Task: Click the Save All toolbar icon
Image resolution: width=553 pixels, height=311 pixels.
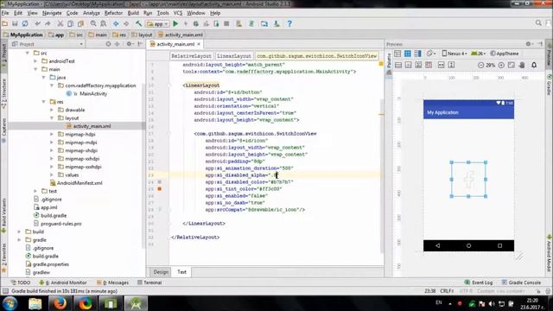Action: (15, 24)
